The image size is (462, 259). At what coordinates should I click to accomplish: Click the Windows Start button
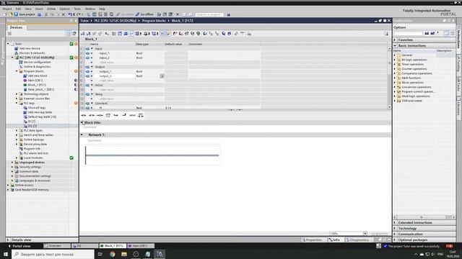pyautogui.click(x=6, y=254)
